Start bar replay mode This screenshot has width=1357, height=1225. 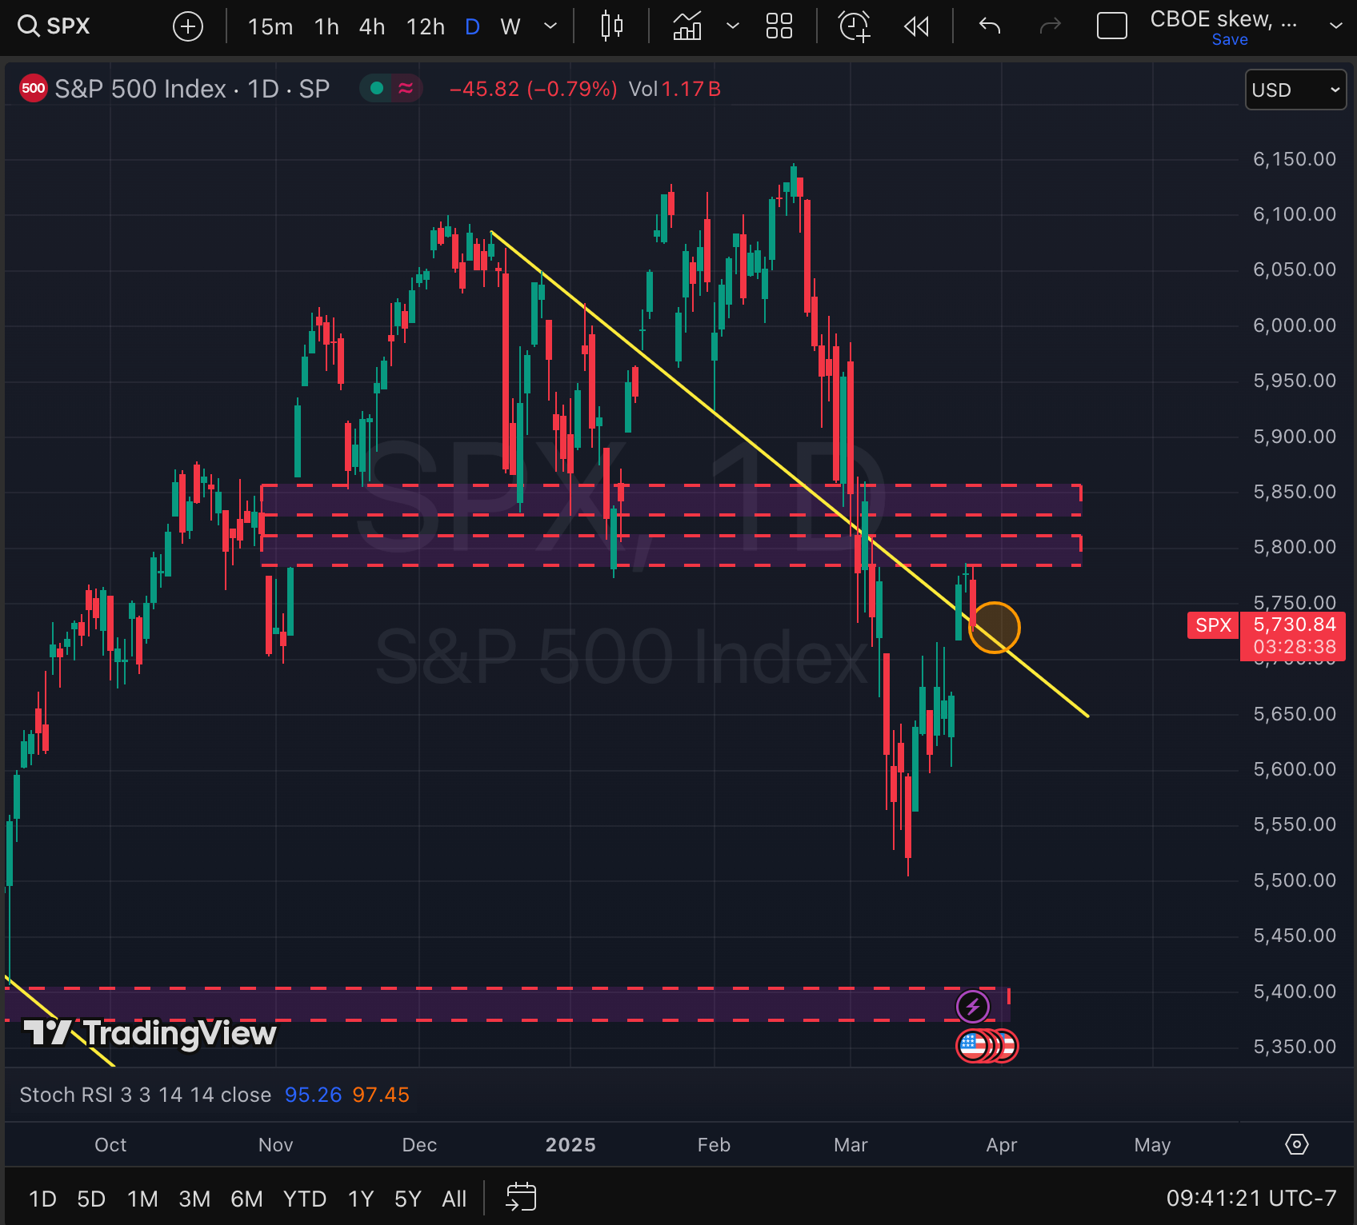(x=917, y=26)
